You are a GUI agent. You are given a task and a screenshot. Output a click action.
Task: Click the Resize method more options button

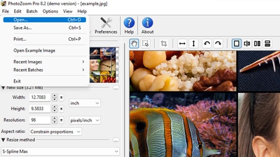[x=116, y=140]
